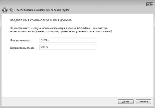Click the title "Присоединение к домену или рабочей группе"
The height and width of the screenshot is (108, 155).
coord(41,10)
